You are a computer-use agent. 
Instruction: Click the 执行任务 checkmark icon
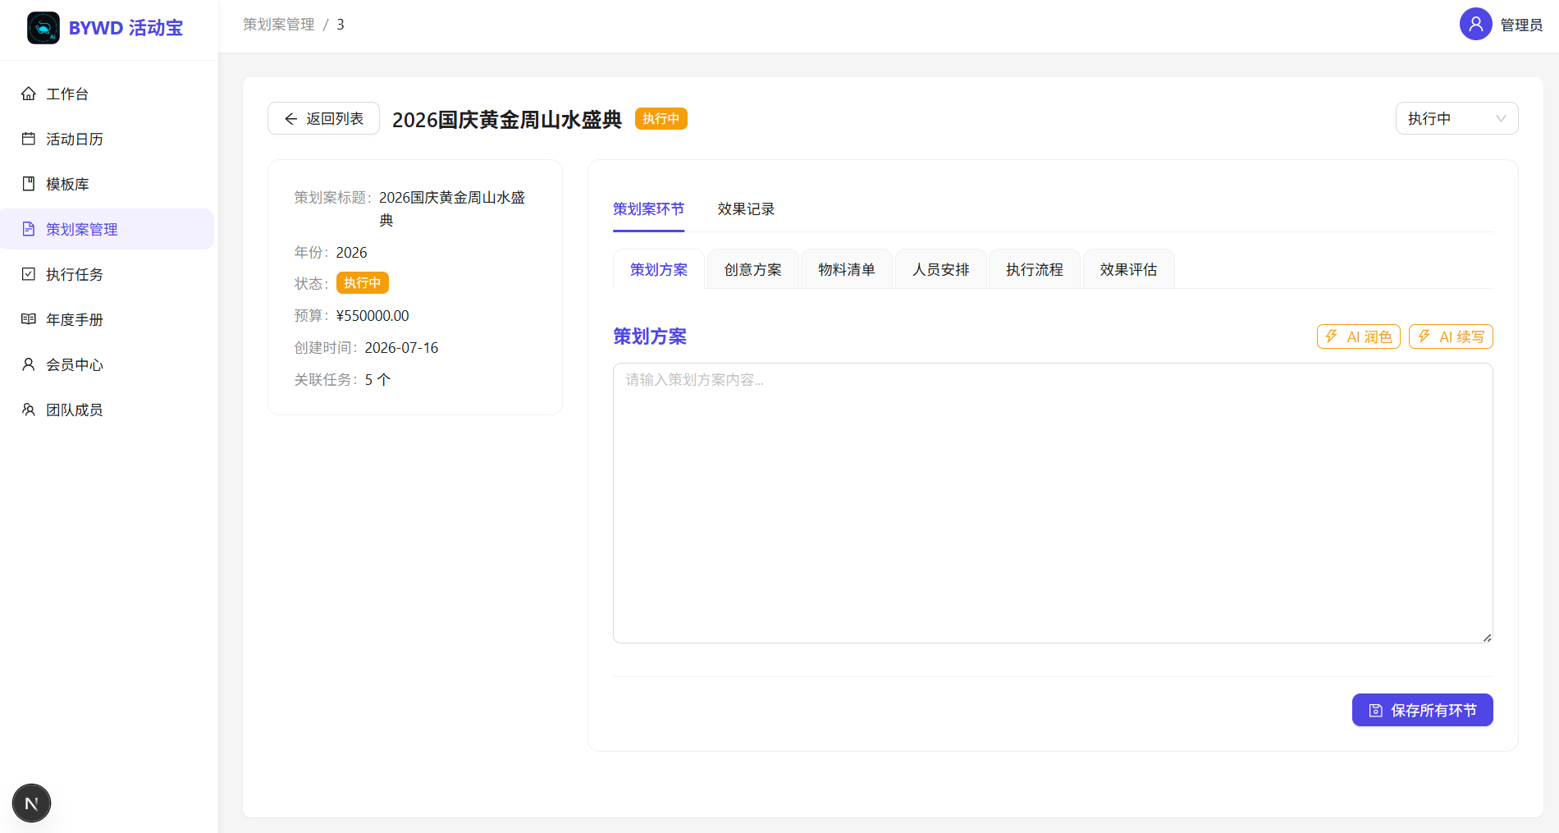pos(29,274)
